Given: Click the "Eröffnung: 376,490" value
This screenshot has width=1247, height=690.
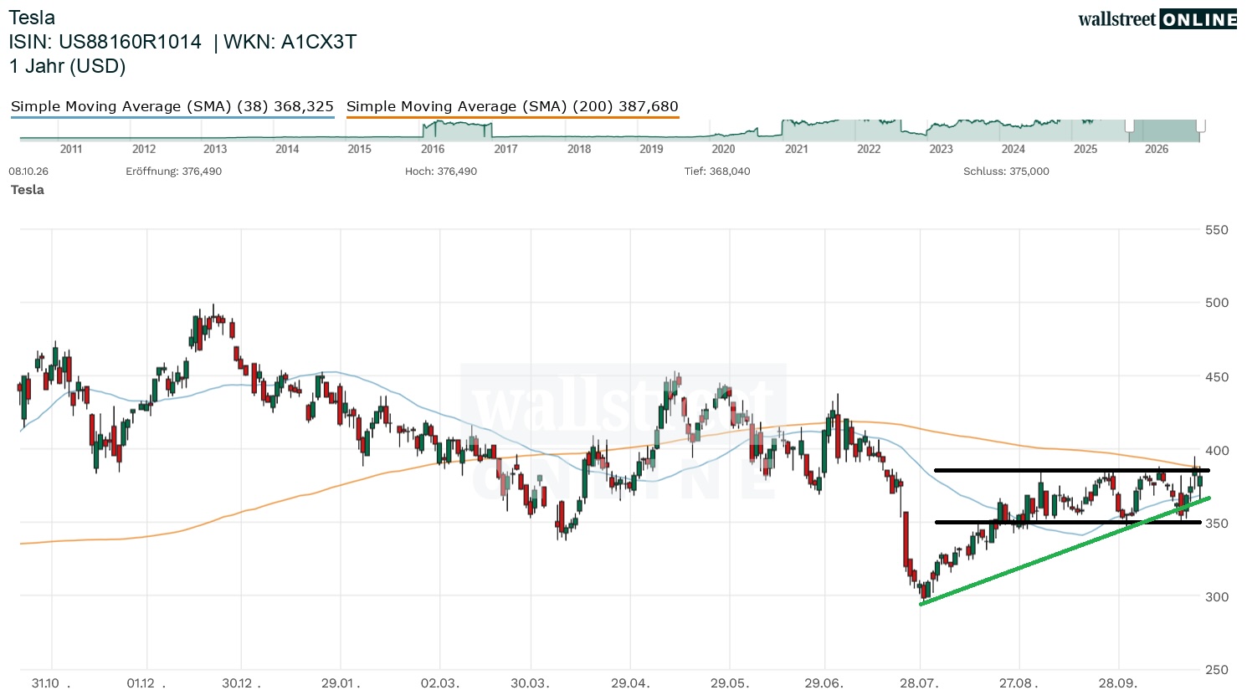Looking at the screenshot, I should 174,171.
